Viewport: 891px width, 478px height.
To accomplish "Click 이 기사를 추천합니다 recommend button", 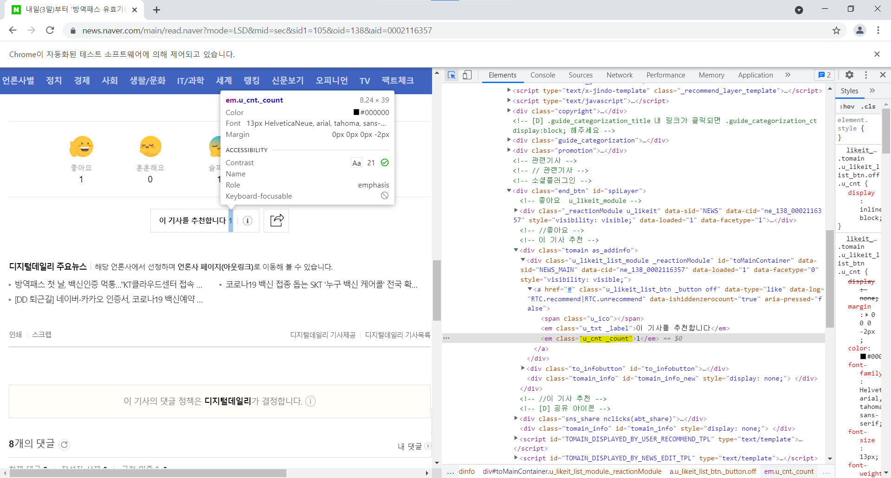I will [192, 220].
